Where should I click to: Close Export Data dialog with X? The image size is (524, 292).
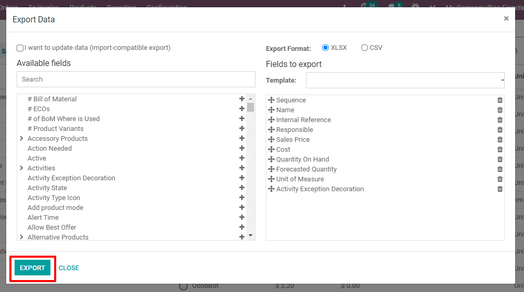506,19
